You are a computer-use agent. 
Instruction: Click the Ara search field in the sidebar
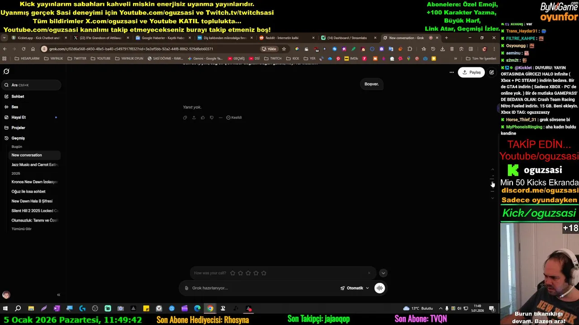31,85
